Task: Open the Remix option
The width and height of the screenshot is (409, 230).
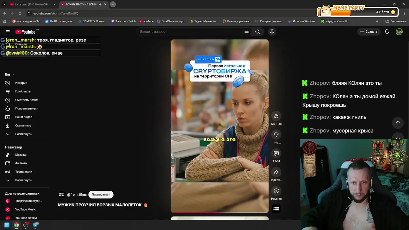Action: tap(276, 191)
